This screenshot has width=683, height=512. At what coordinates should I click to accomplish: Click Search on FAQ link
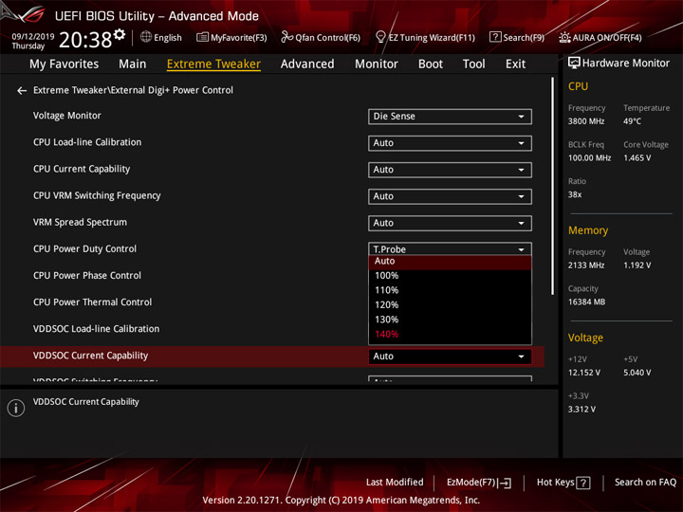pyautogui.click(x=645, y=483)
